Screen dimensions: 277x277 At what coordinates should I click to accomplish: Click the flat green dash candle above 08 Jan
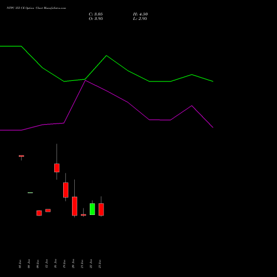(x=30, y=193)
